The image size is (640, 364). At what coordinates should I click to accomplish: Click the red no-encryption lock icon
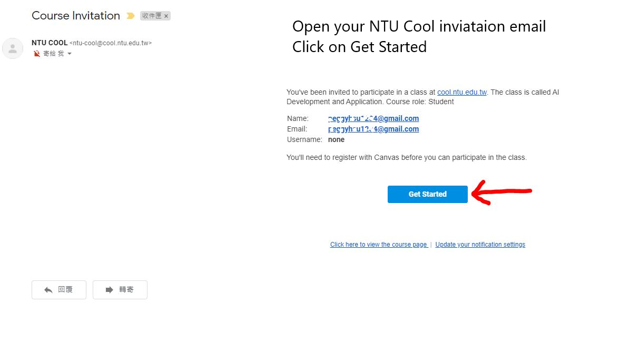[x=37, y=54]
